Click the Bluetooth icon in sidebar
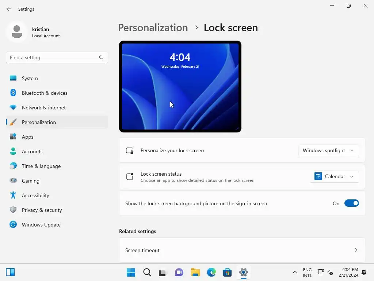 (x=13, y=93)
